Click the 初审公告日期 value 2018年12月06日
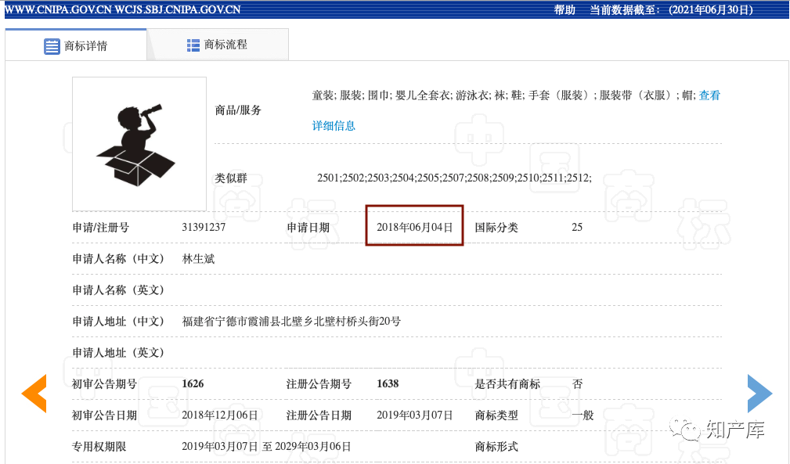Image resolution: width=790 pixels, height=464 pixels. tap(219, 415)
